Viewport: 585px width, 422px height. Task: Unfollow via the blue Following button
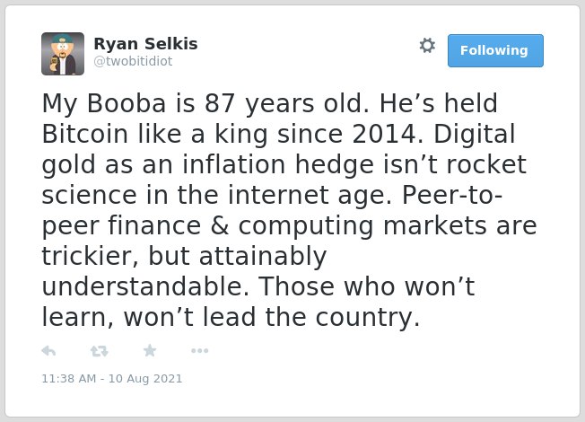pos(495,50)
